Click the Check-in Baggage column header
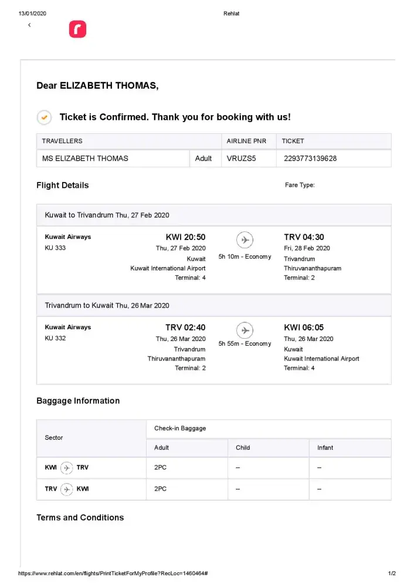Viewport: 414px width, 587px height. click(180, 429)
